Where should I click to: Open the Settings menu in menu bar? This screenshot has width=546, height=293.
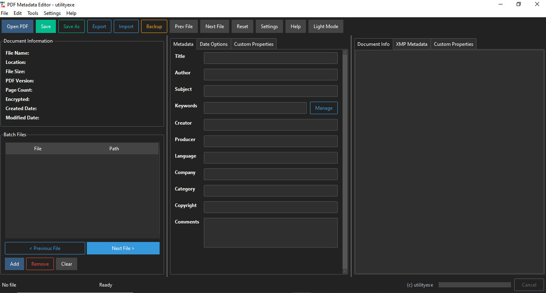click(52, 13)
